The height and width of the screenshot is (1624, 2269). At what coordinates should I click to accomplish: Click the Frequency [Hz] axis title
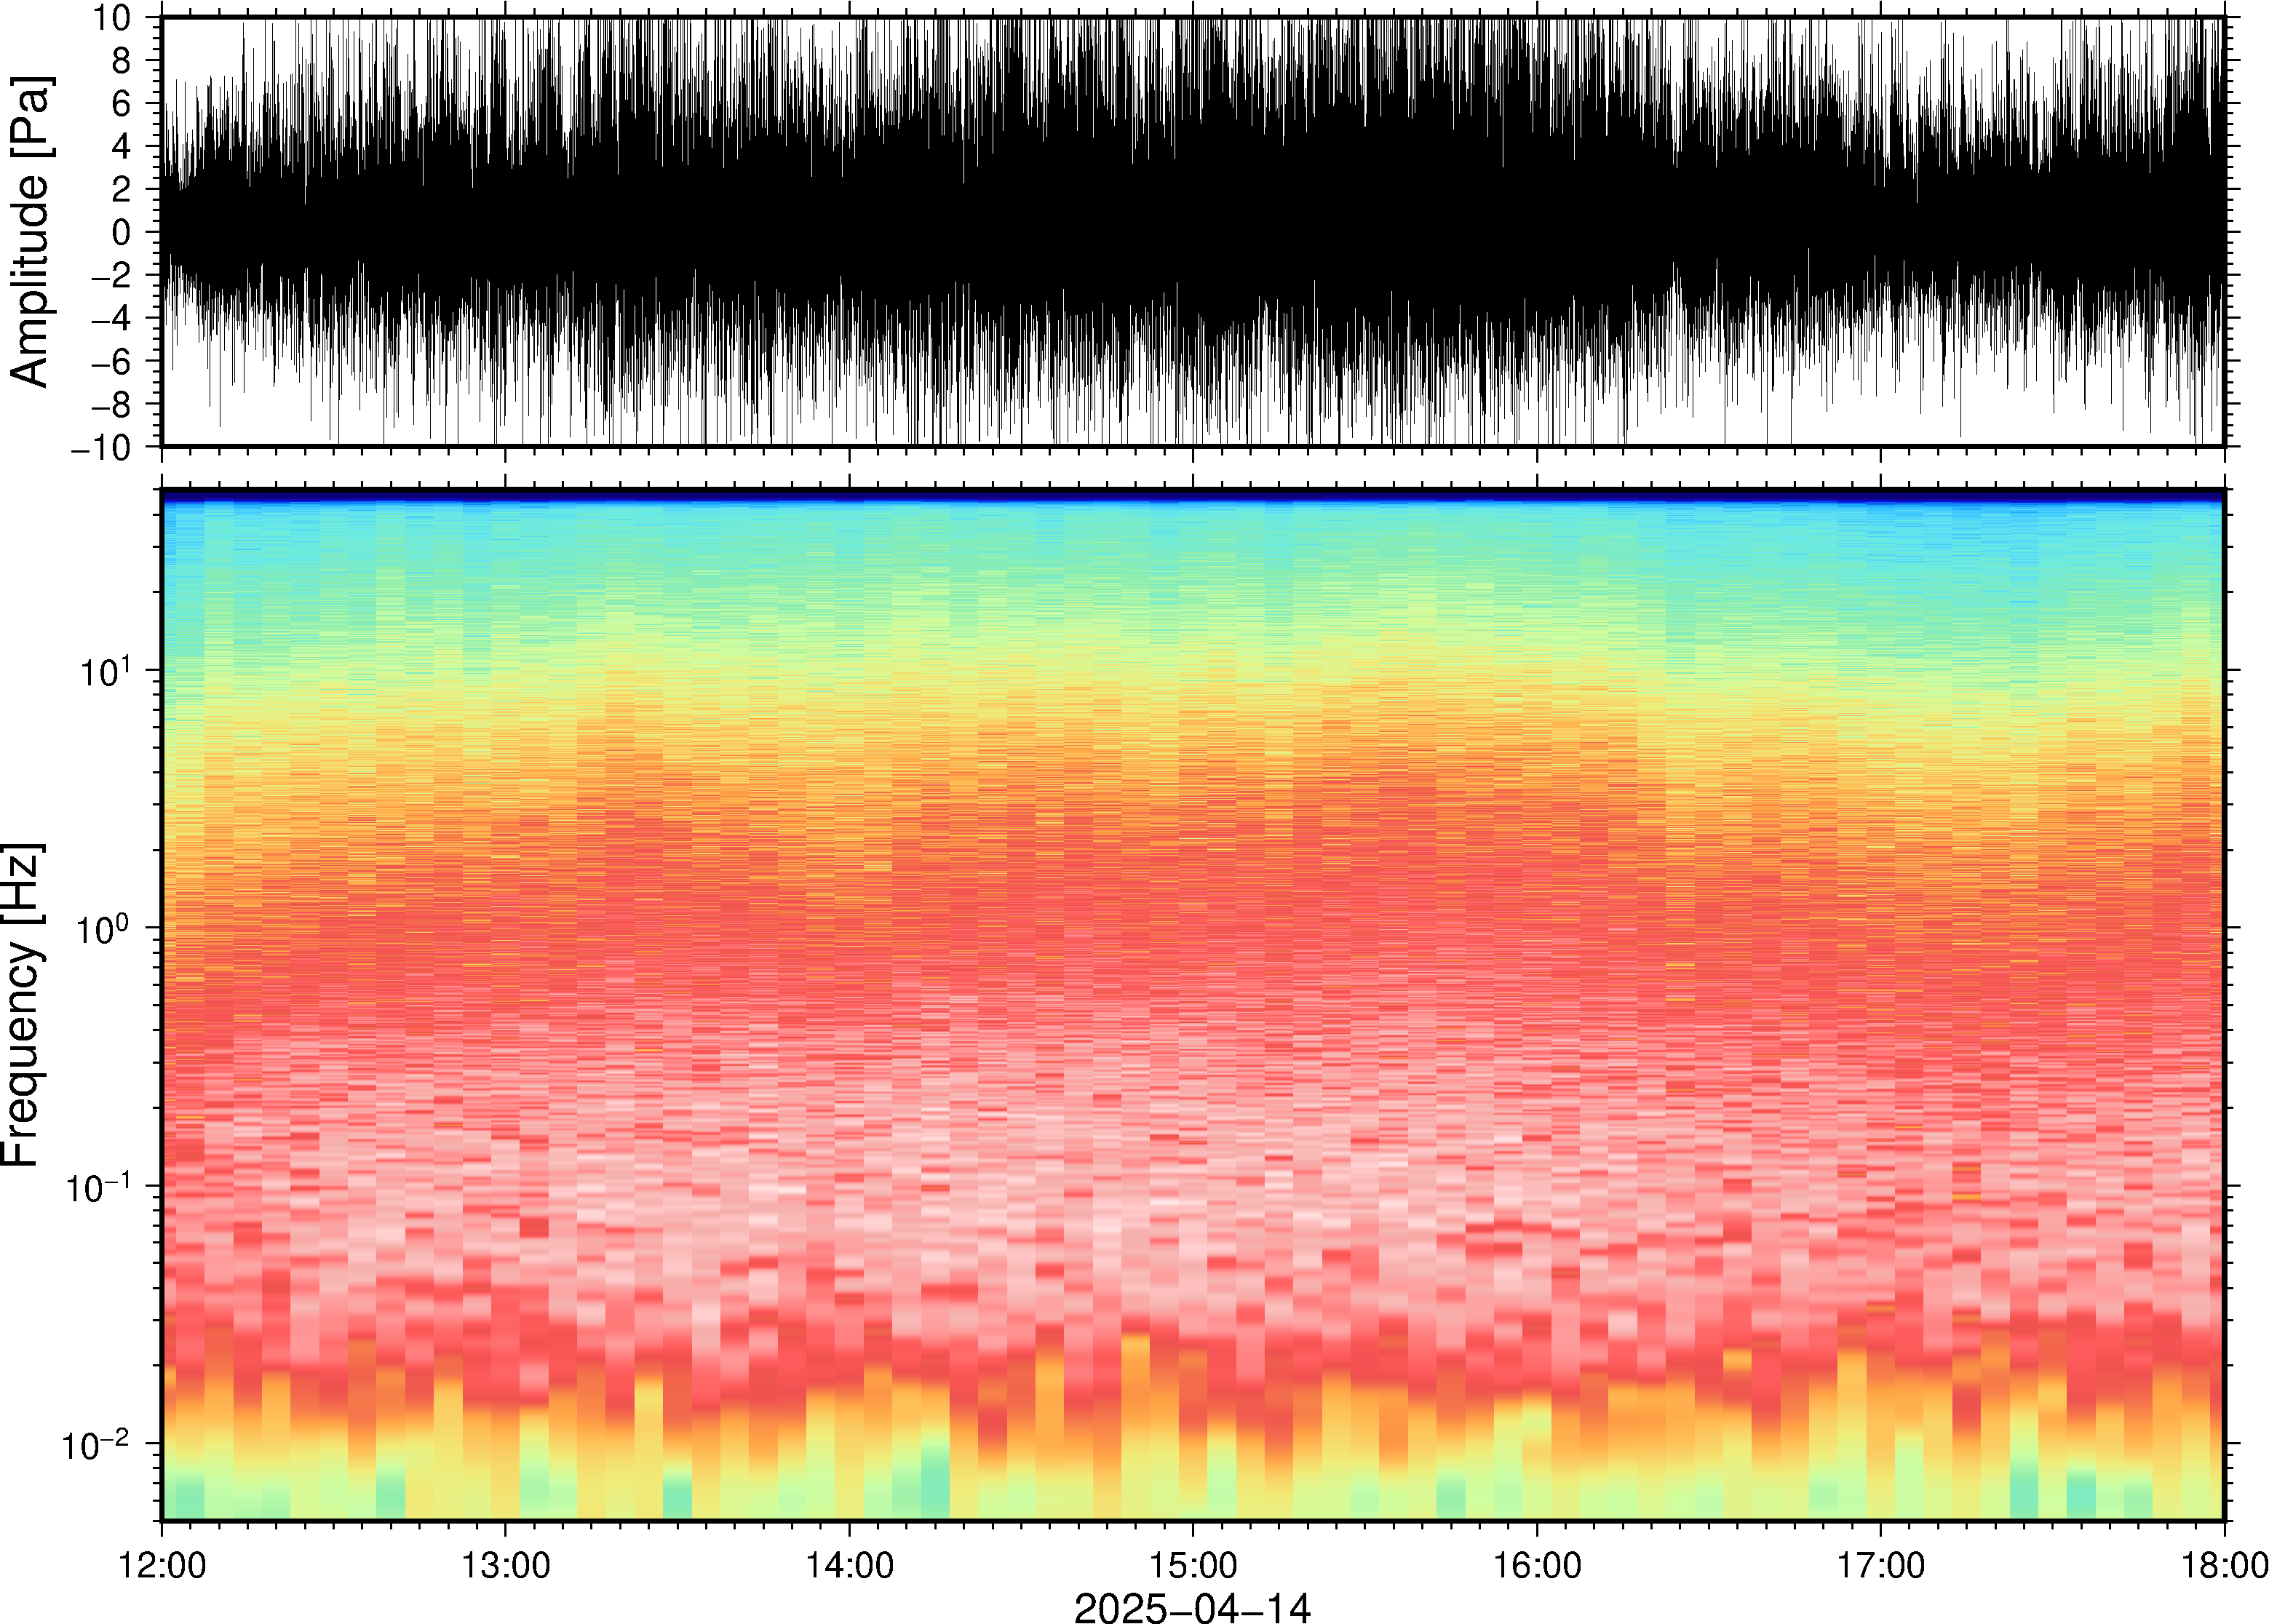[22, 1005]
